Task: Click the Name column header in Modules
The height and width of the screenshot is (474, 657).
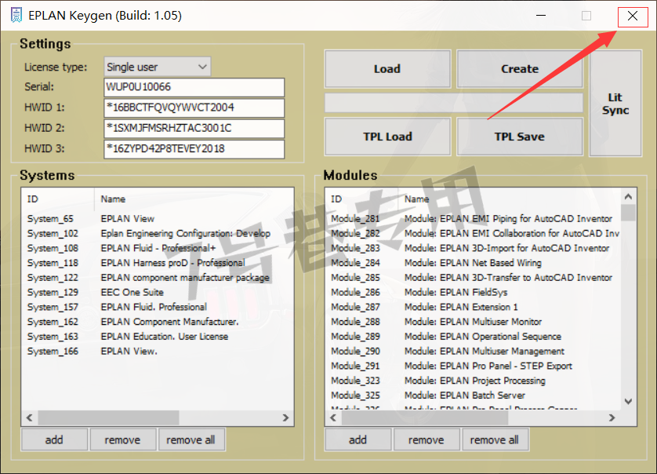Action: coord(510,199)
